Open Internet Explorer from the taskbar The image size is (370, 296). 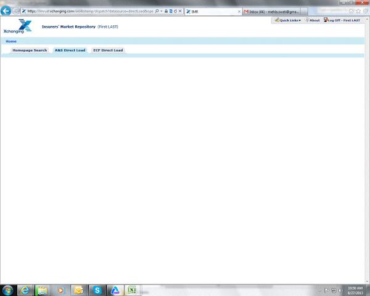[x=25, y=290]
